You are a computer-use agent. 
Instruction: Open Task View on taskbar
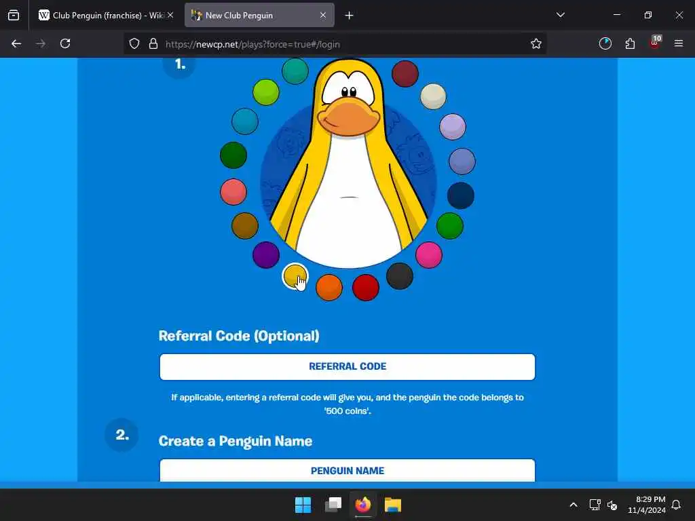pos(333,505)
